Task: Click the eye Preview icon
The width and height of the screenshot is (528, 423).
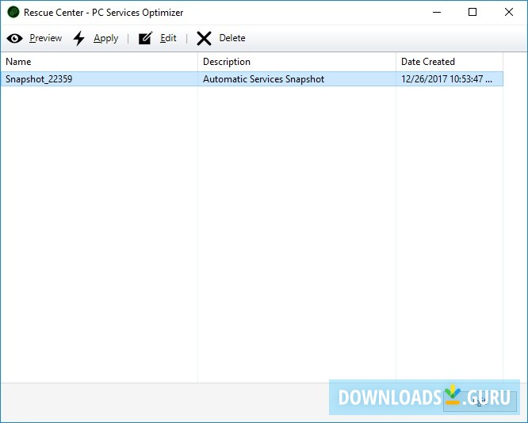Action: tap(14, 38)
